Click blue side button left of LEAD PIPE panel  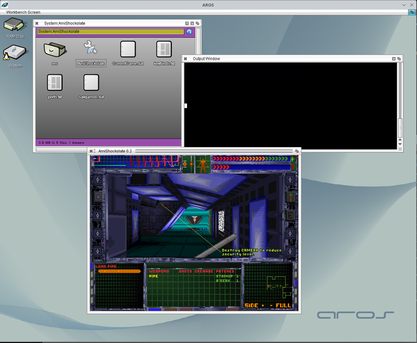pyautogui.click(x=92, y=266)
